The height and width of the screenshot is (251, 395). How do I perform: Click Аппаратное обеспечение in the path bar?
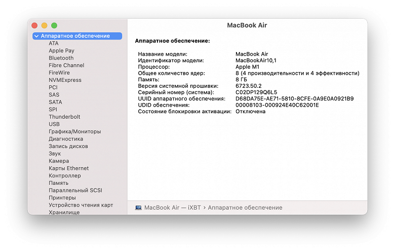coord(245,208)
